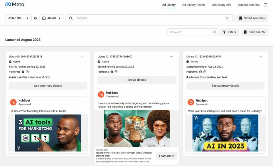
Task: Click the keyword search magnifier icon
Action: pyautogui.click(x=214, y=32)
